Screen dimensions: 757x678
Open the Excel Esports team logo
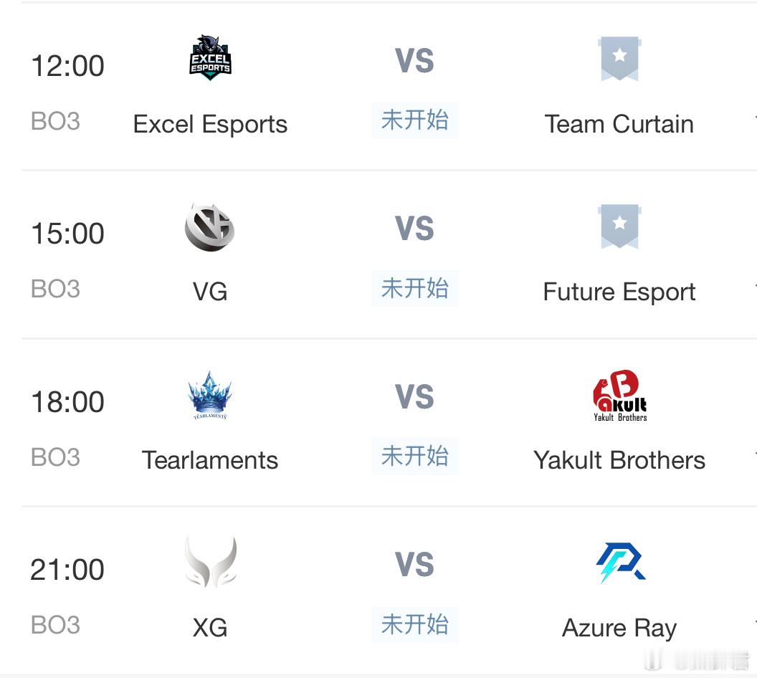210,58
